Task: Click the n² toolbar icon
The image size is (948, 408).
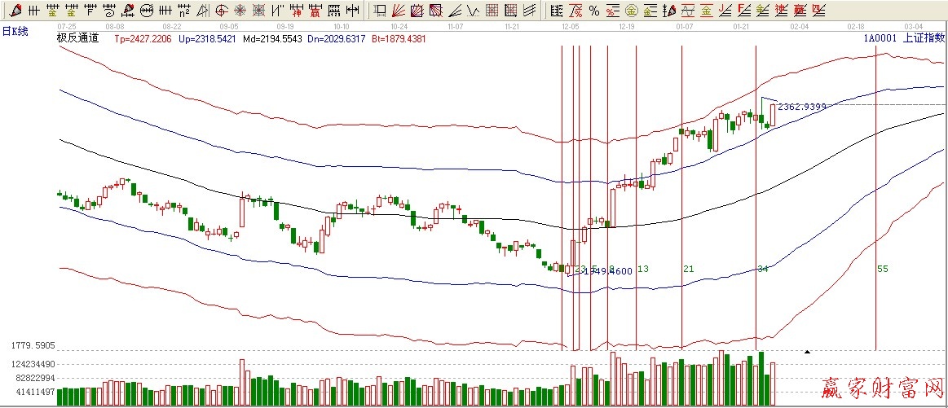Action: 184,11
